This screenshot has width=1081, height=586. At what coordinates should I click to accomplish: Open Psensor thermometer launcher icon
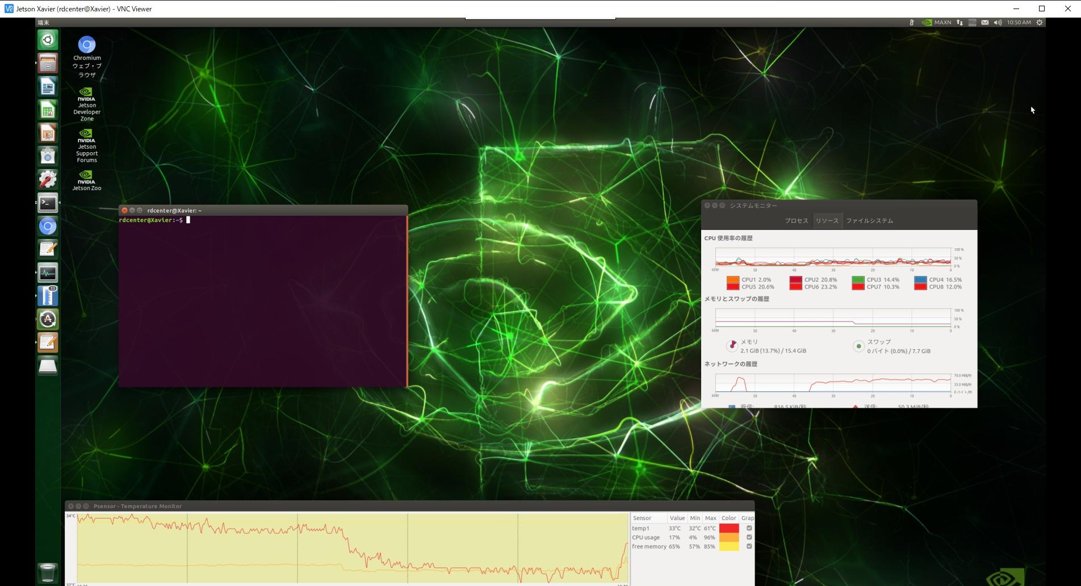(48, 296)
